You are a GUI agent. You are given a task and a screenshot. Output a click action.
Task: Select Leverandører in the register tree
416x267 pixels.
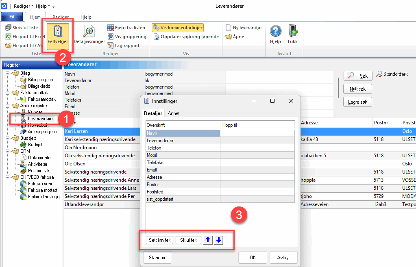[41, 119]
